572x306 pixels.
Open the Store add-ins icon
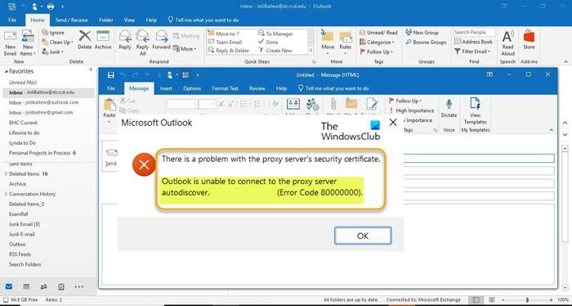point(529,37)
